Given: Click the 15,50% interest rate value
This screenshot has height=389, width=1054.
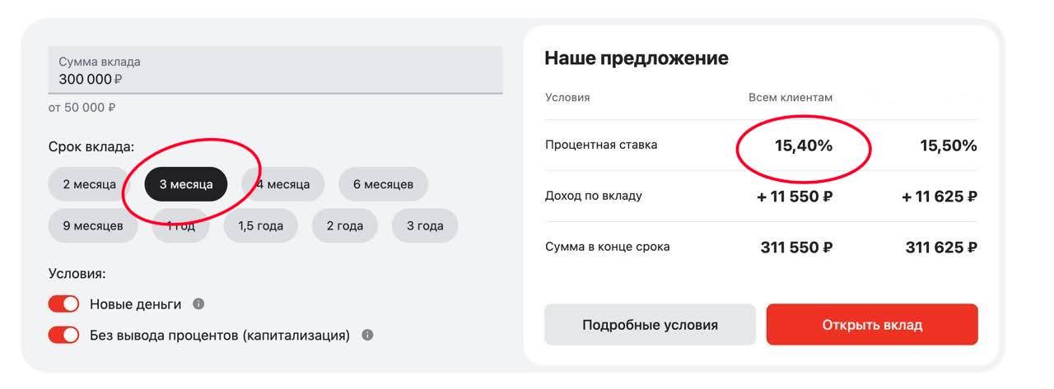Looking at the screenshot, I should [x=948, y=146].
